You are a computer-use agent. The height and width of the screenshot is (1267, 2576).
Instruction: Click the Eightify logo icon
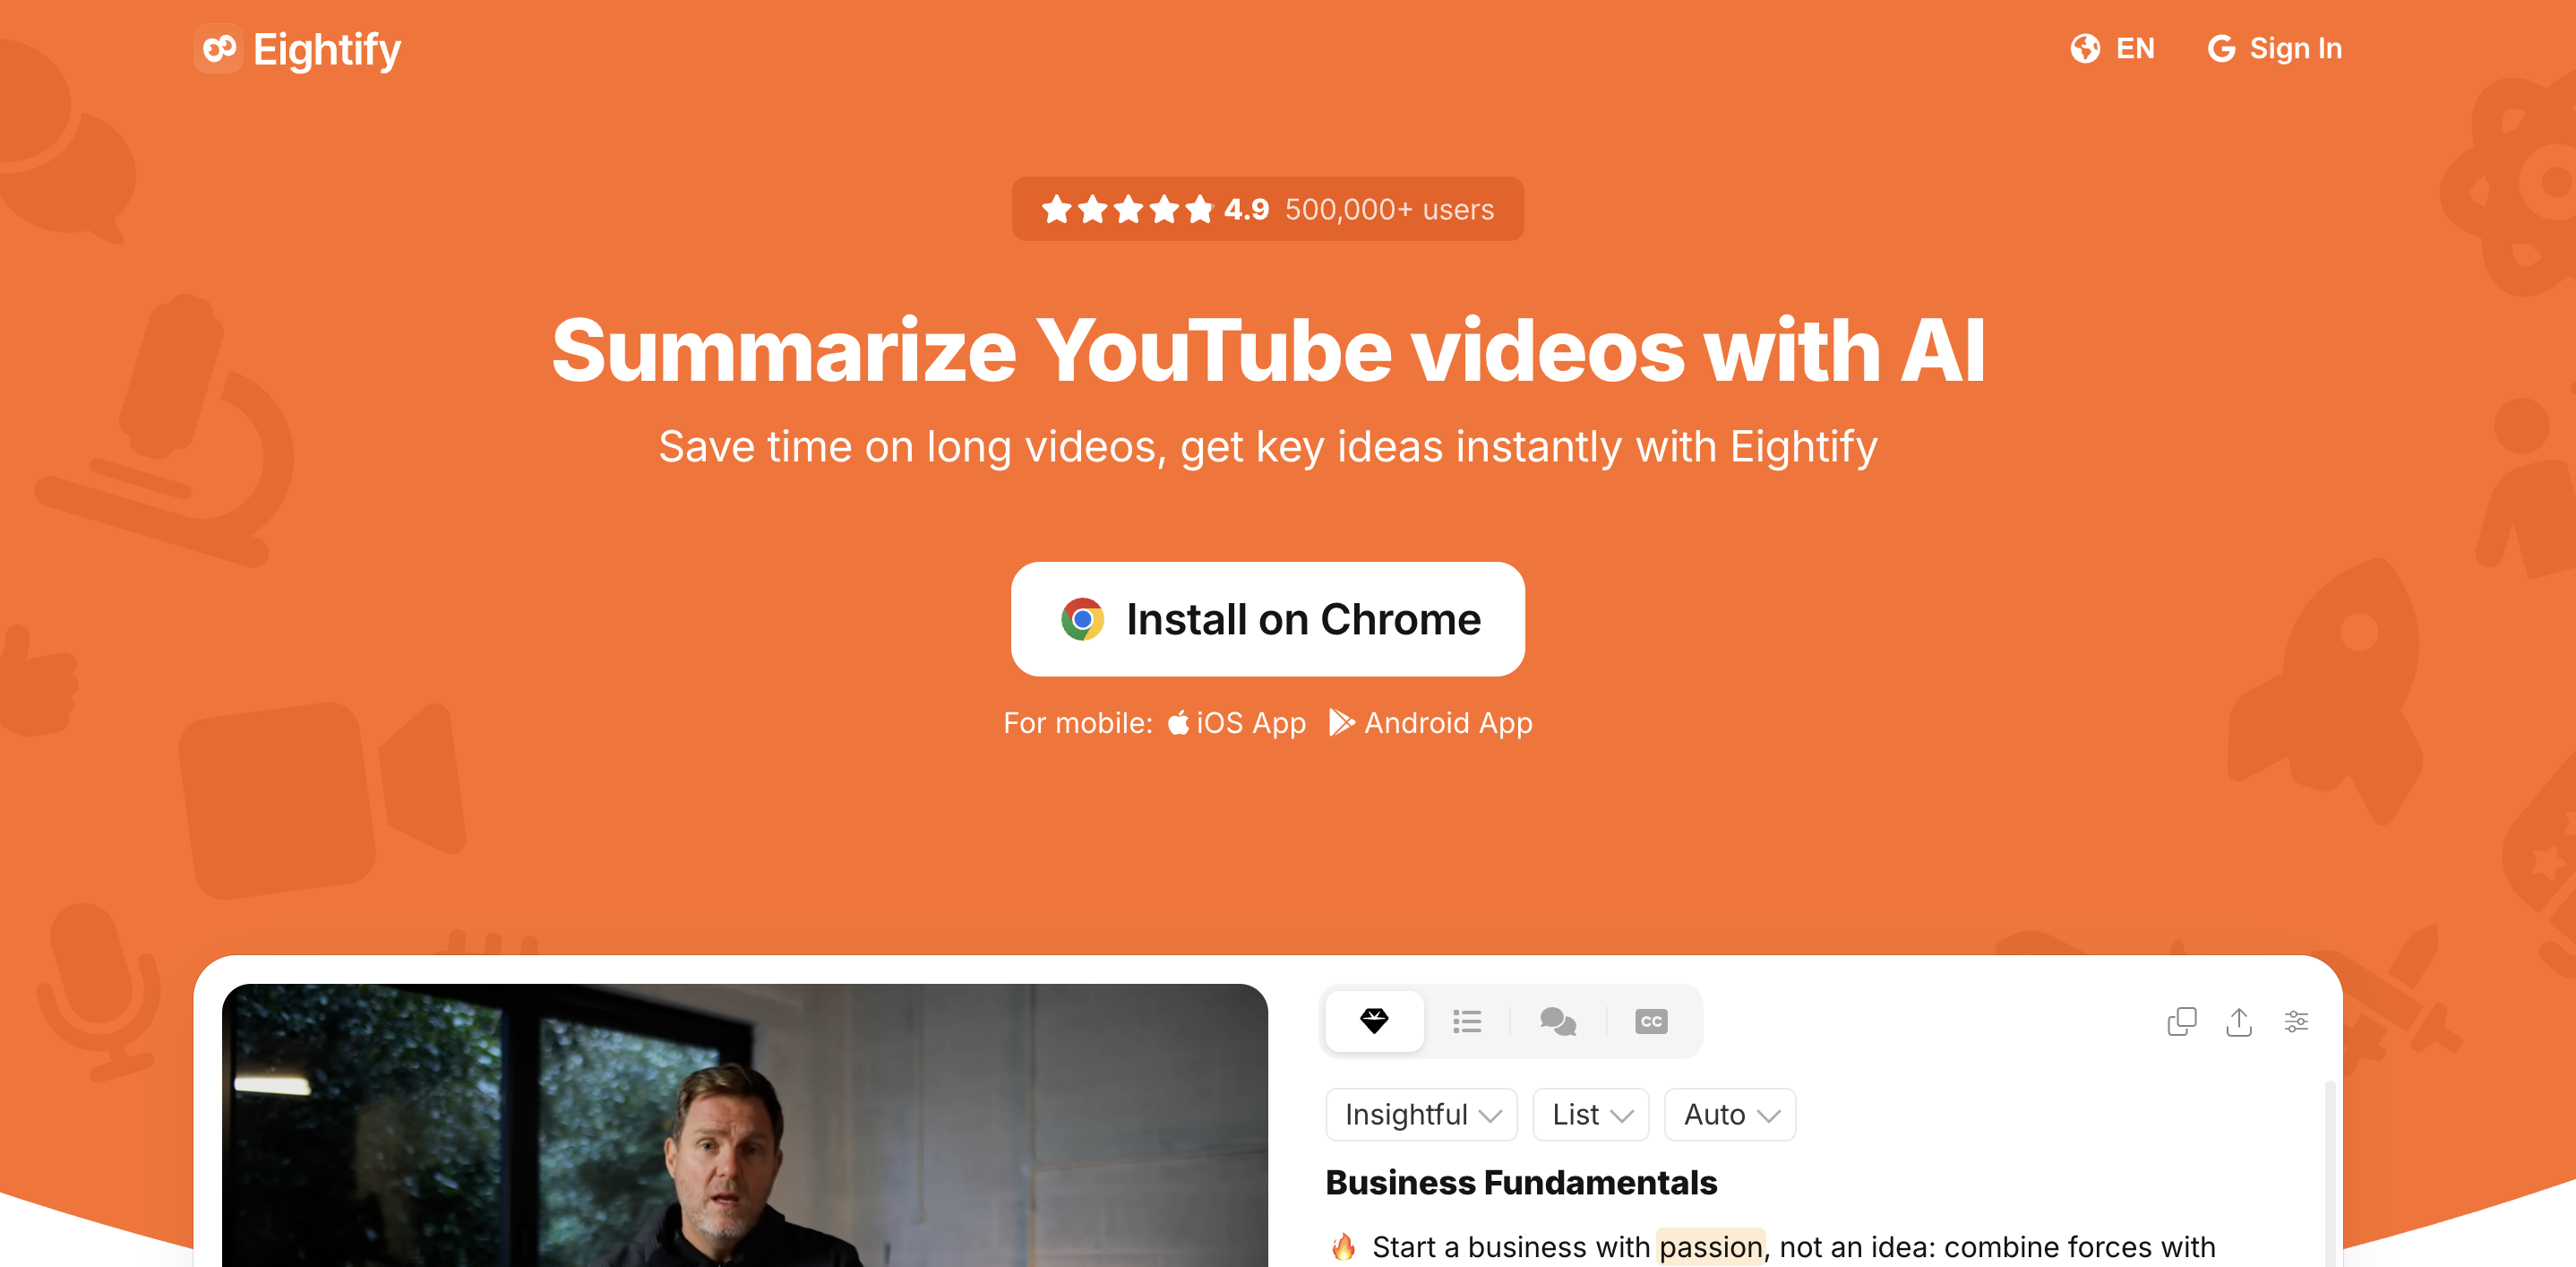click(218, 48)
